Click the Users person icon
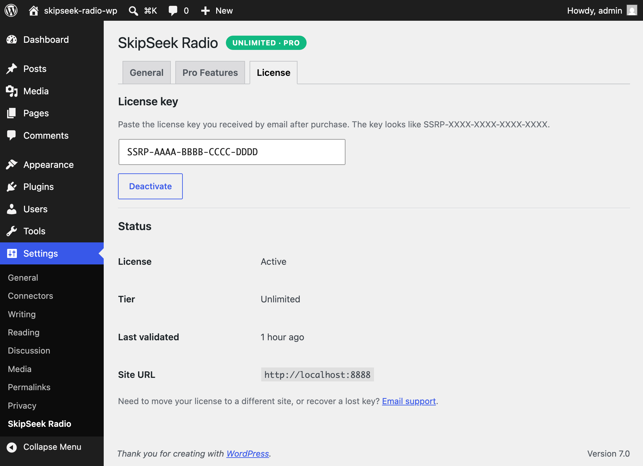 click(12, 209)
